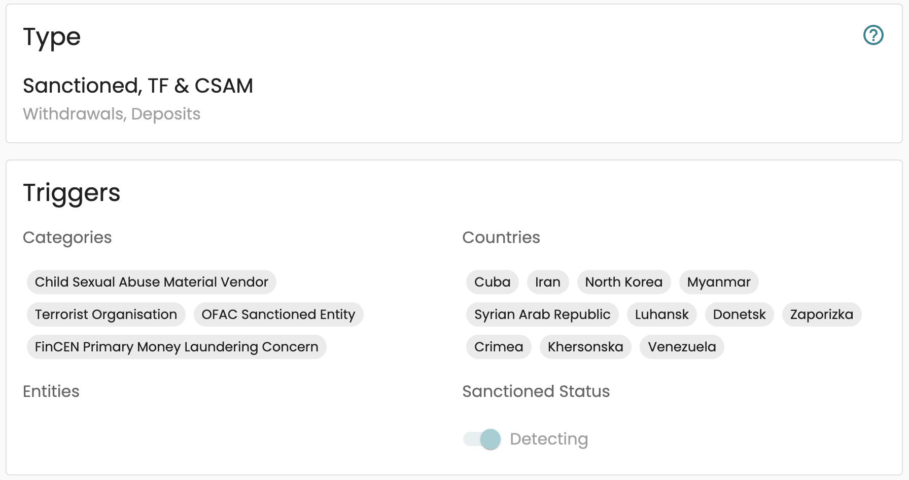Click the Venezuela country chip
The image size is (909, 480).
681,347
